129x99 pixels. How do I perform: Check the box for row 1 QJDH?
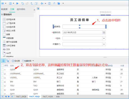coord(2,70)
